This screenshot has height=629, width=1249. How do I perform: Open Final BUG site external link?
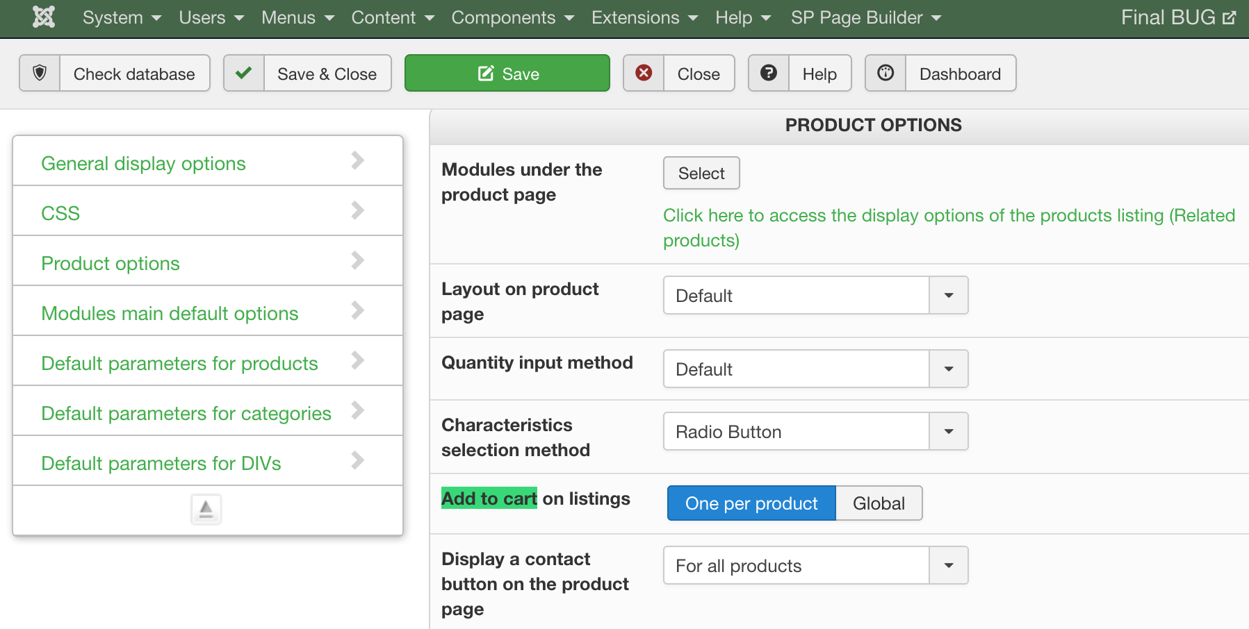tap(1178, 17)
